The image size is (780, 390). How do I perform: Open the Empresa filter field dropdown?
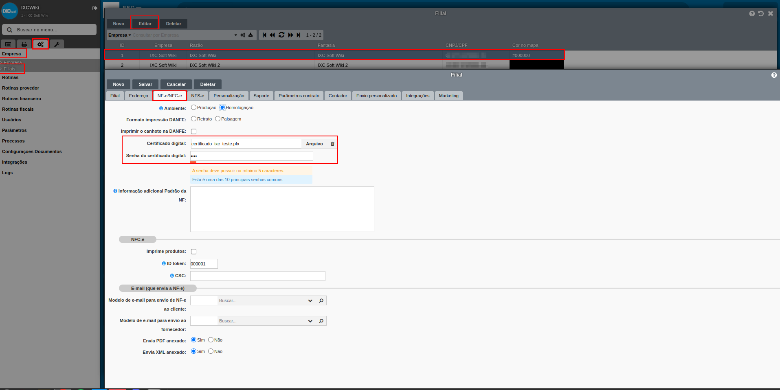point(120,35)
